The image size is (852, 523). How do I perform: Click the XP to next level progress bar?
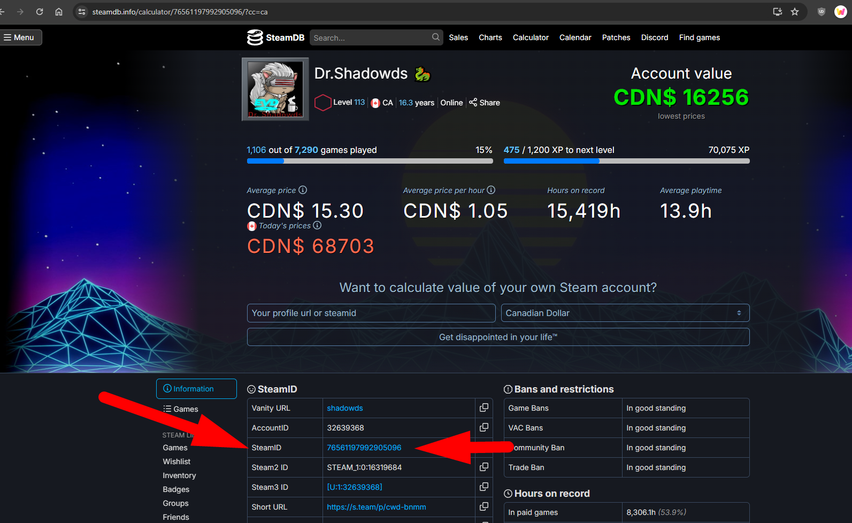coord(626,161)
